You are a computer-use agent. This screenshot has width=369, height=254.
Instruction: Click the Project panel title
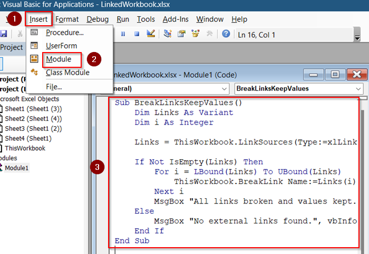click(11, 47)
